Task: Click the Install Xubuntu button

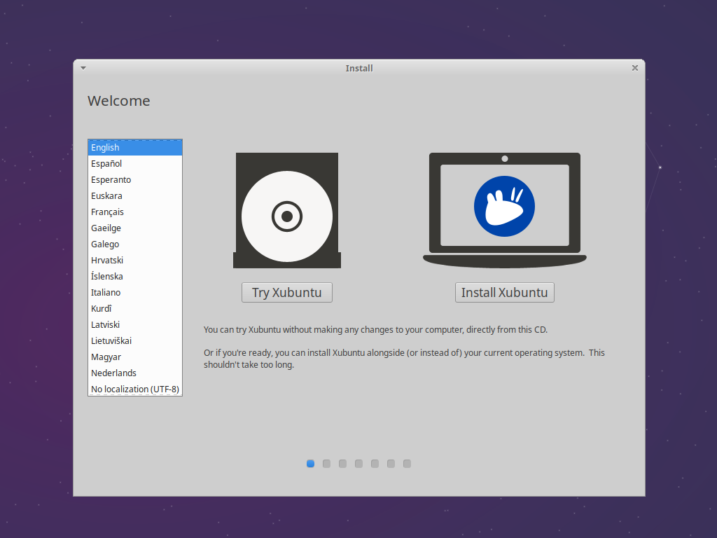Action: (504, 292)
